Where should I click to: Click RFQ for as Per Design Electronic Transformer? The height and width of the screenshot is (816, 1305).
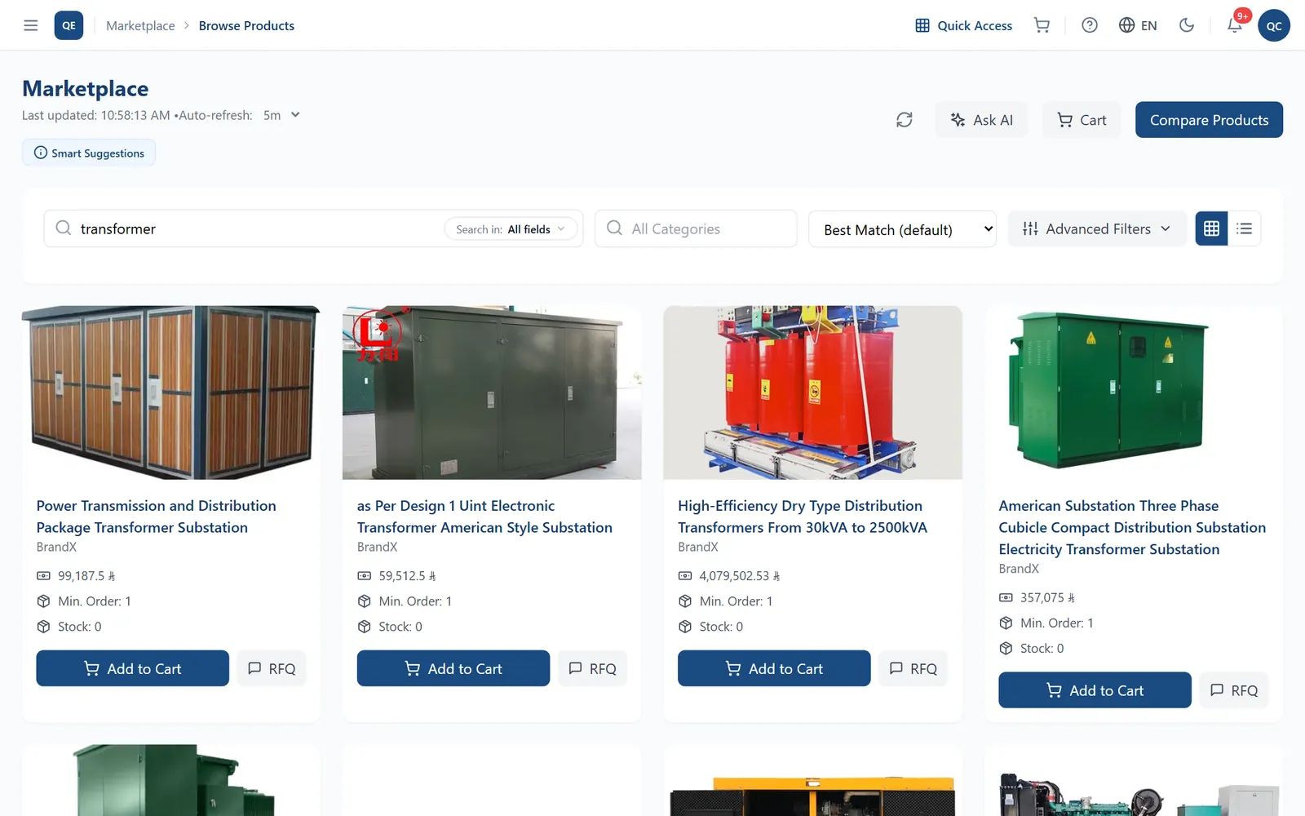coord(592,668)
